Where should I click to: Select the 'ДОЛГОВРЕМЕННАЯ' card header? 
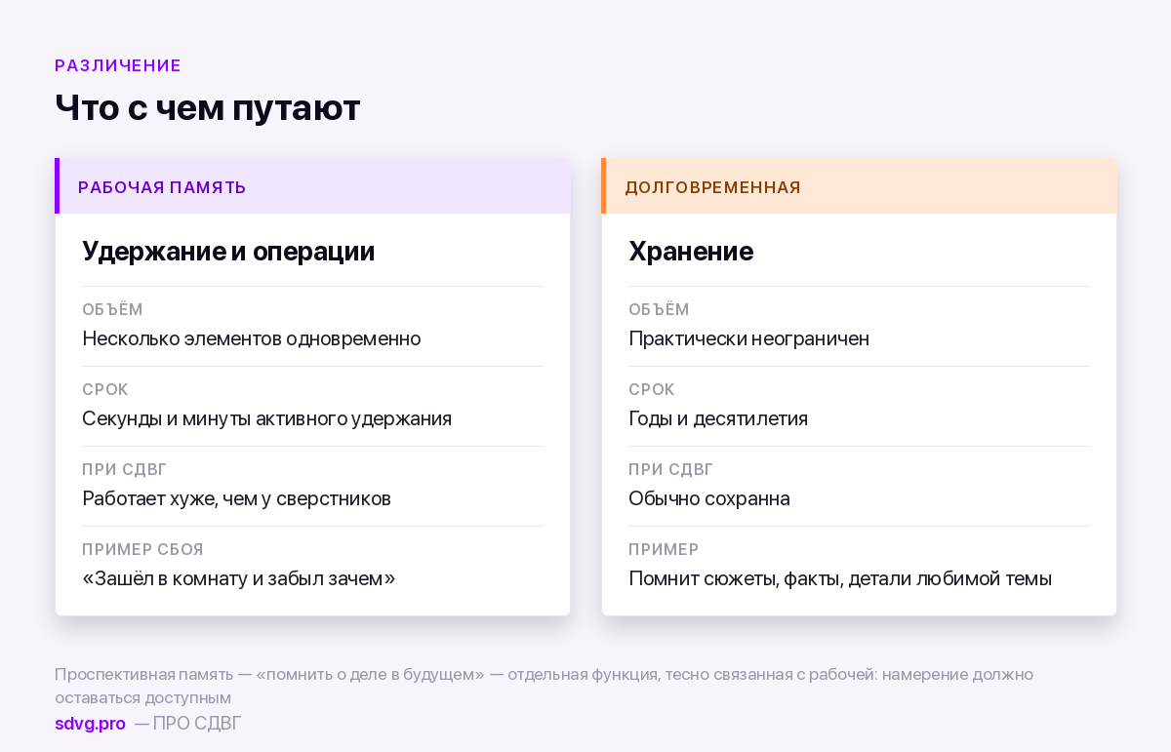[x=859, y=186]
